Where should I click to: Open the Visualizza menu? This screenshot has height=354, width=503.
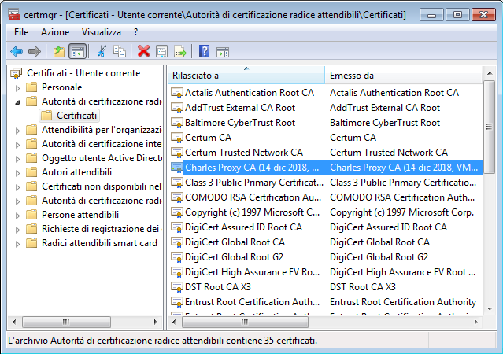[101, 32]
